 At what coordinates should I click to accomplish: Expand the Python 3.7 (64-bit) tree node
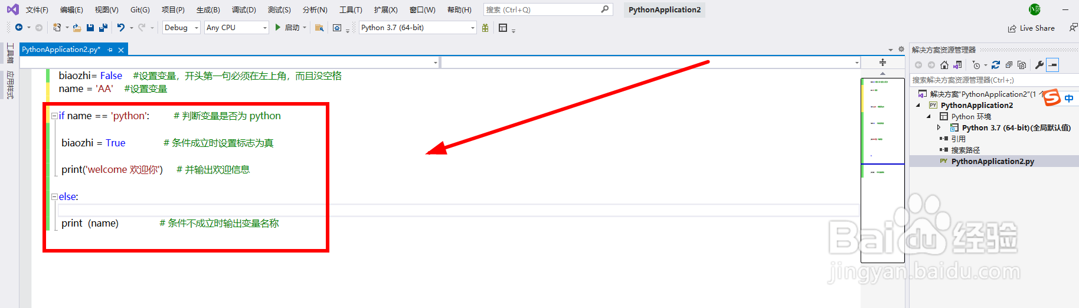click(939, 127)
